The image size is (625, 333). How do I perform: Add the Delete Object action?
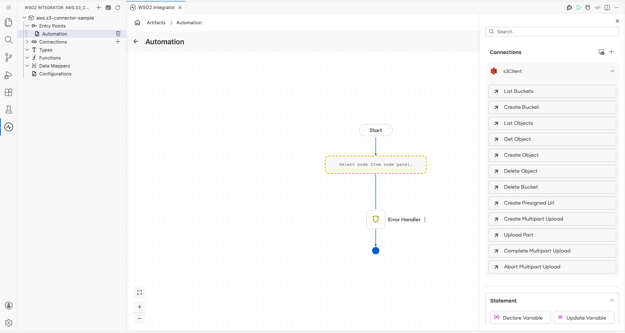click(552, 171)
